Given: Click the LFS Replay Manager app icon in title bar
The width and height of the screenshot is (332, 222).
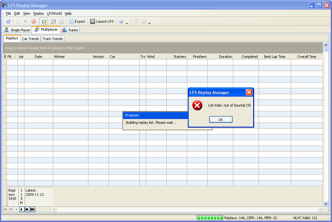Looking at the screenshot, I should click(x=4, y=5).
